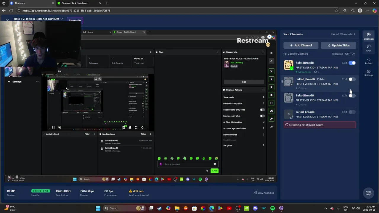Collapse the Kick Settings dropdown
This screenshot has width=379, height=213.
pyautogui.click(x=37, y=82)
